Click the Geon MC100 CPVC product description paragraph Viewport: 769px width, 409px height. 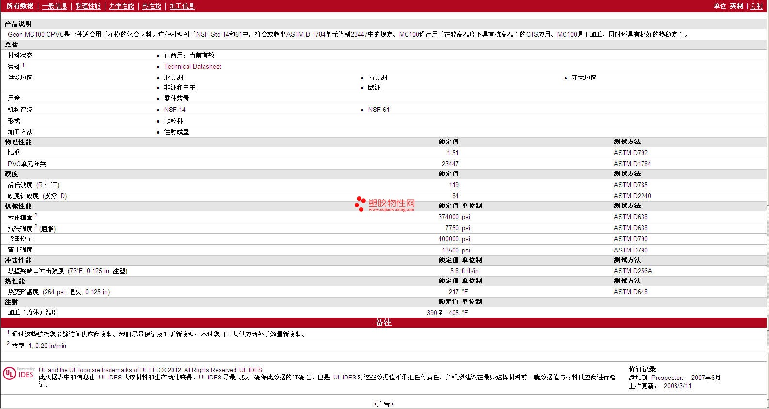point(348,34)
